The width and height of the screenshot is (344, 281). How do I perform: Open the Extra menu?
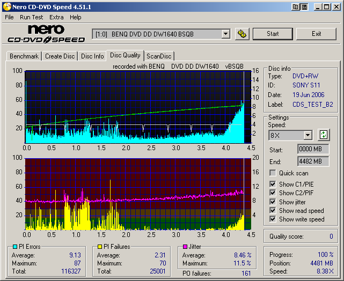(56, 17)
